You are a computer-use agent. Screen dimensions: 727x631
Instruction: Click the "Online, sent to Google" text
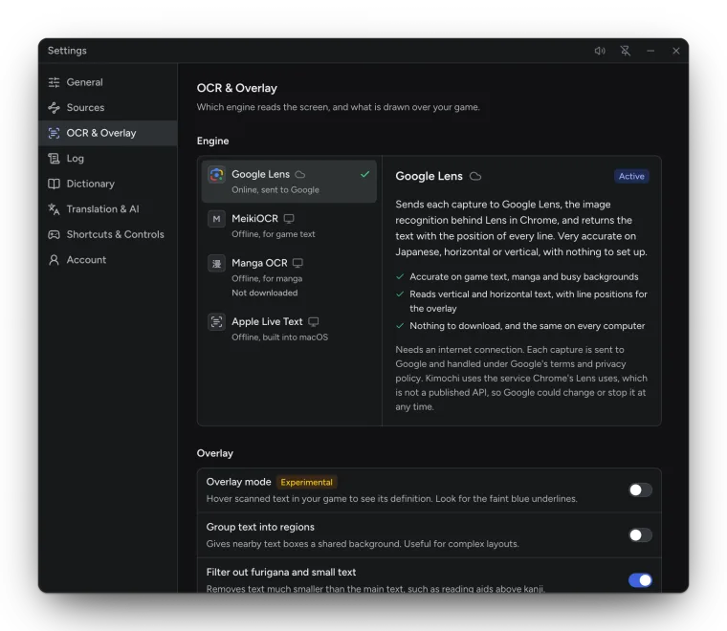275,190
